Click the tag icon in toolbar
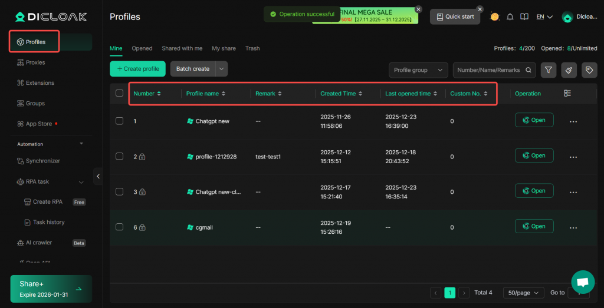 (x=589, y=70)
